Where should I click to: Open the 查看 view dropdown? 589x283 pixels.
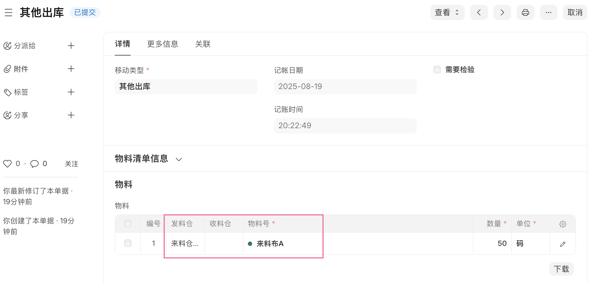coord(447,13)
